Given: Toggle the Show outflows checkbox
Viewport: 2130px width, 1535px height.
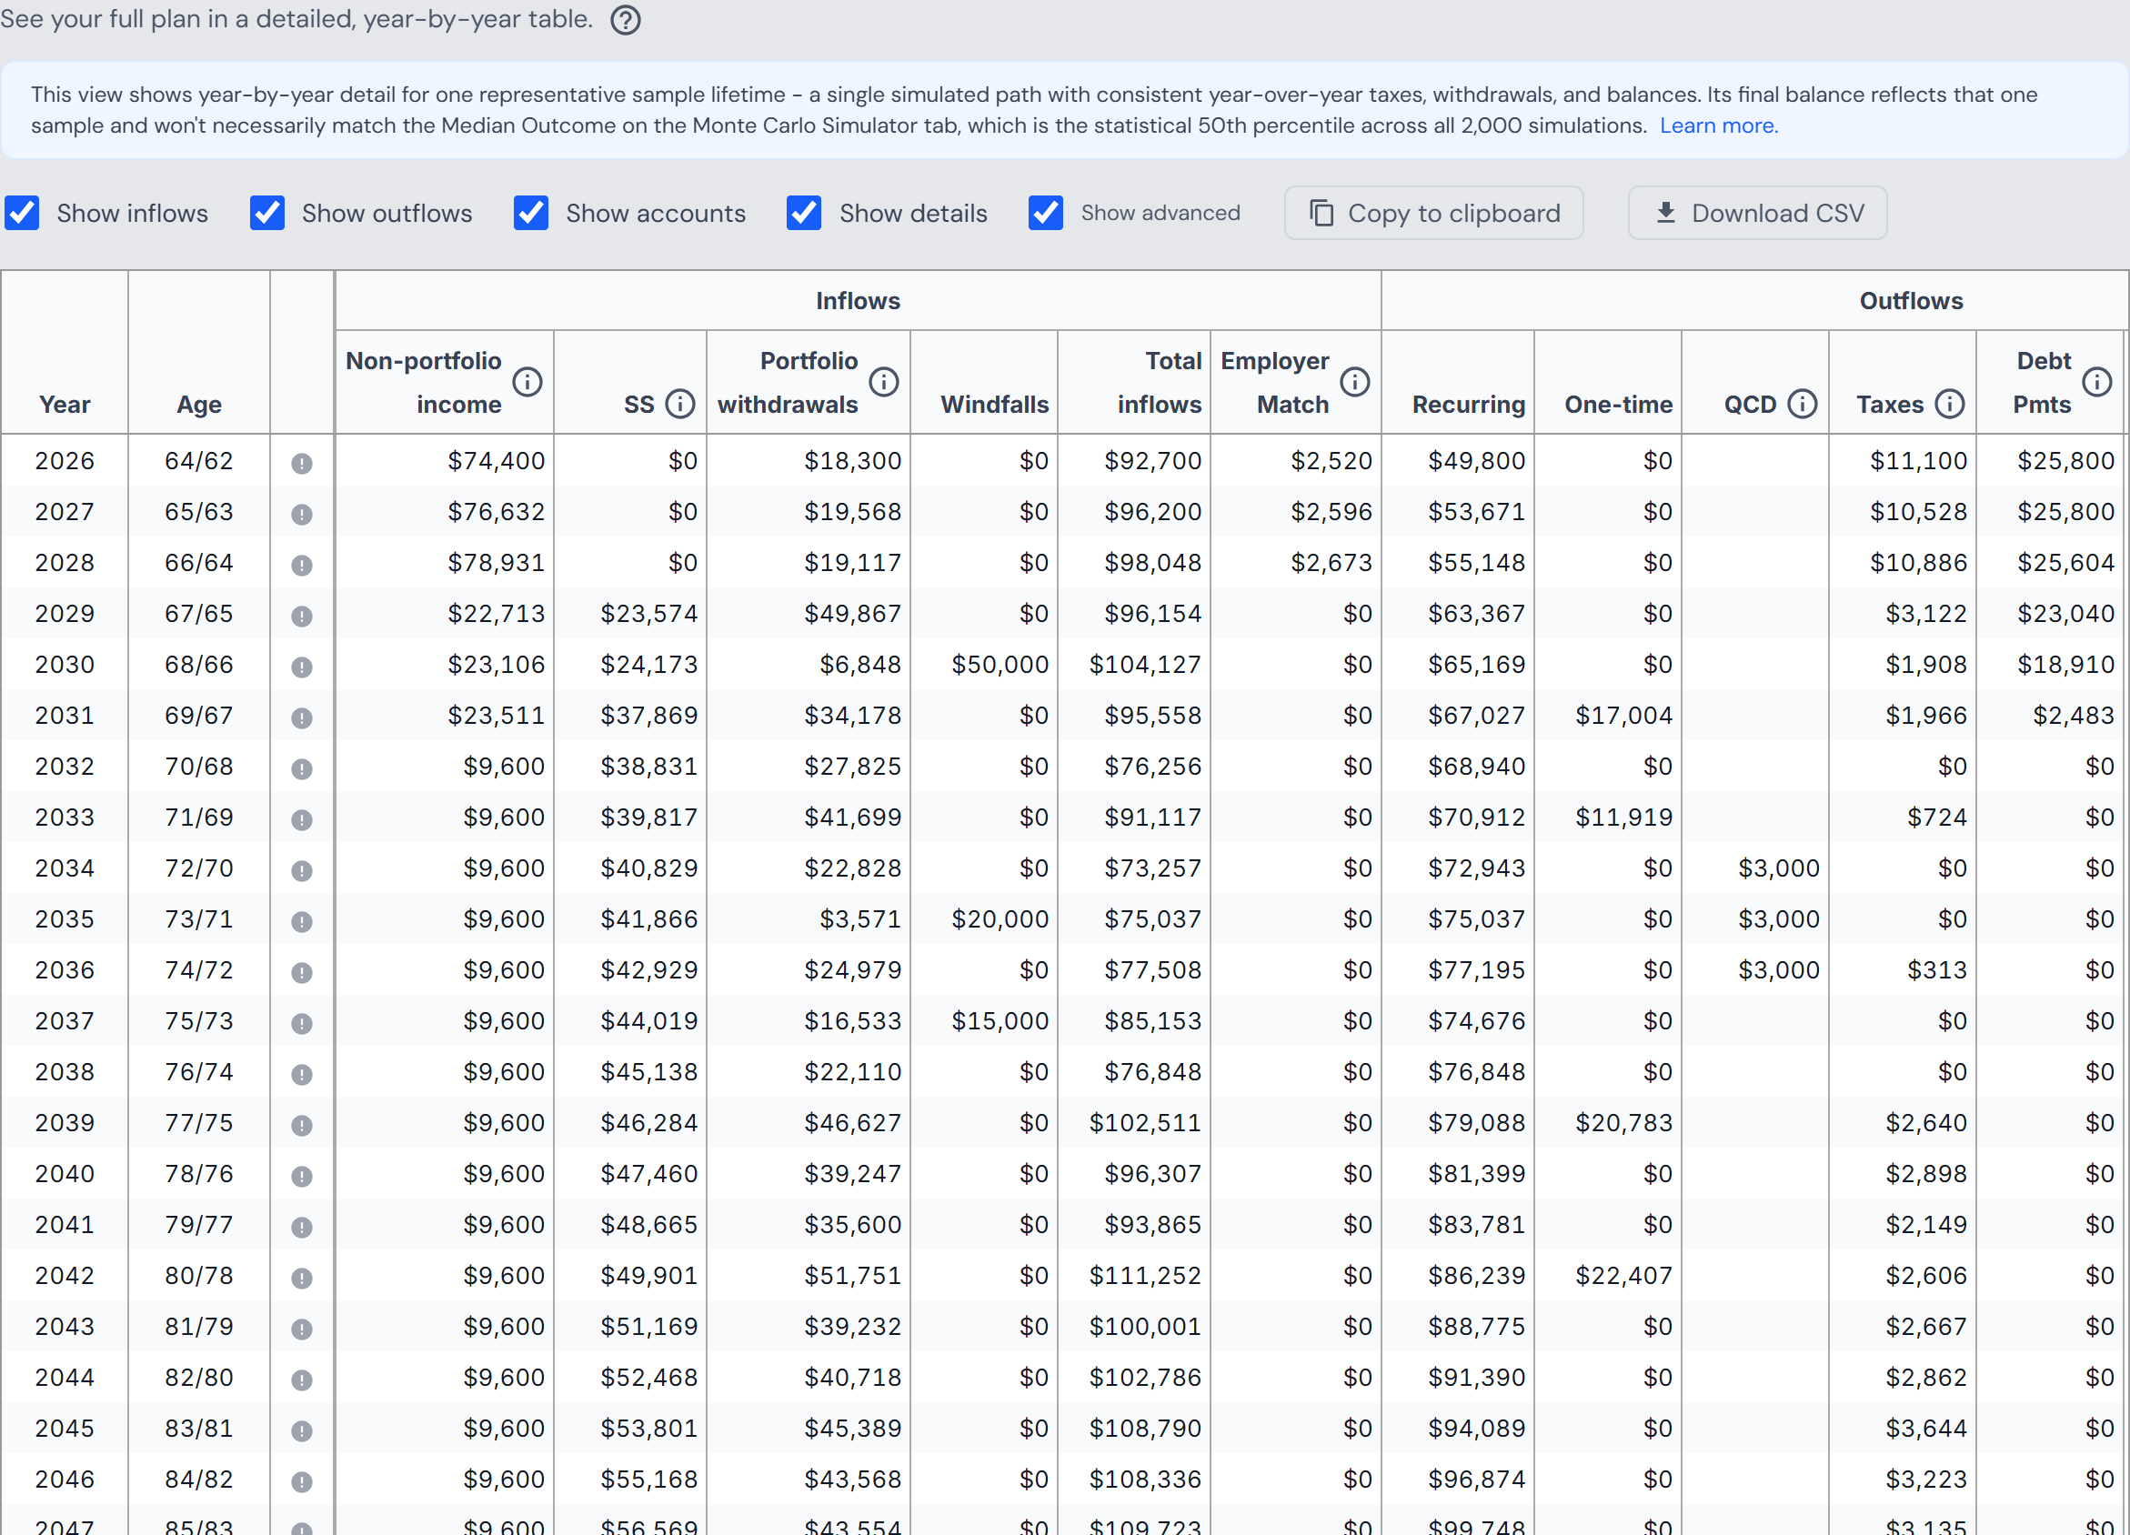Looking at the screenshot, I should coord(267,213).
